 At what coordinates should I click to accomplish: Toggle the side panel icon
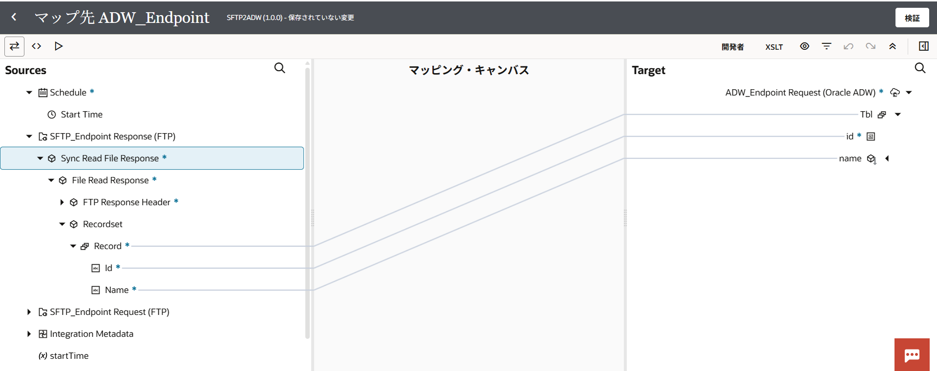coord(924,46)
